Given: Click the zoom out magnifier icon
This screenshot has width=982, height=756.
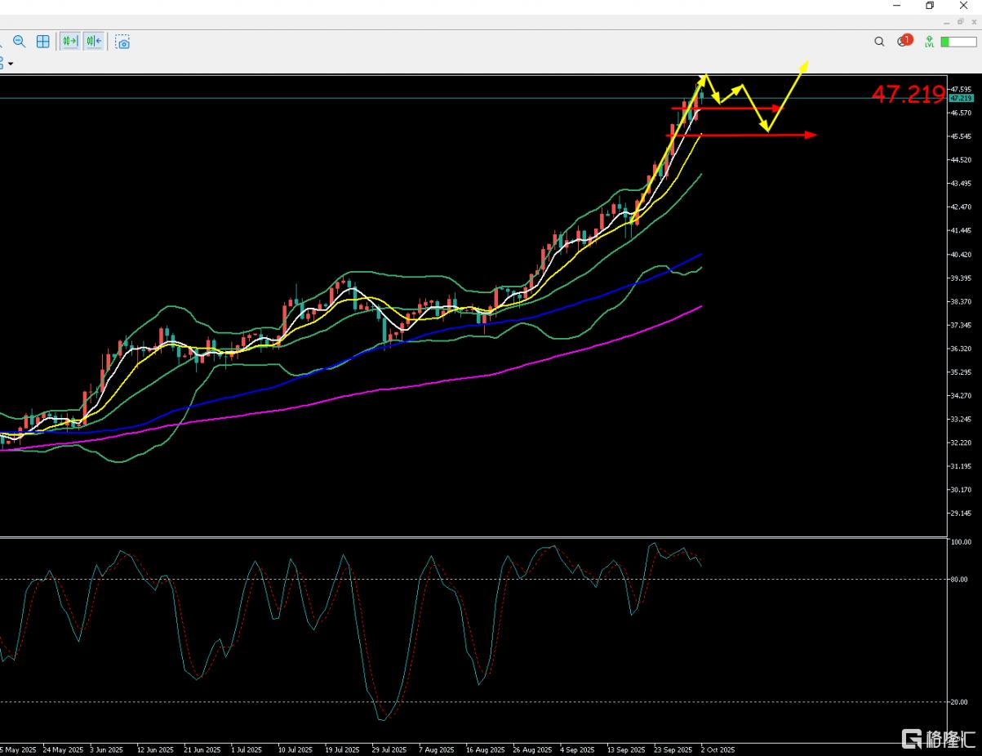Looking at the screenshot, I should pos(19,42).
